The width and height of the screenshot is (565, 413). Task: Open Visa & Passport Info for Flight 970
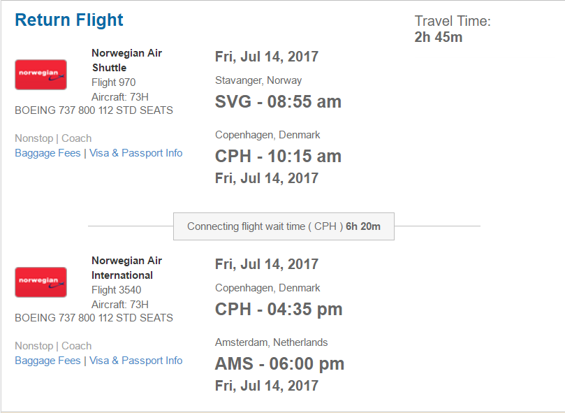point(136,153)
